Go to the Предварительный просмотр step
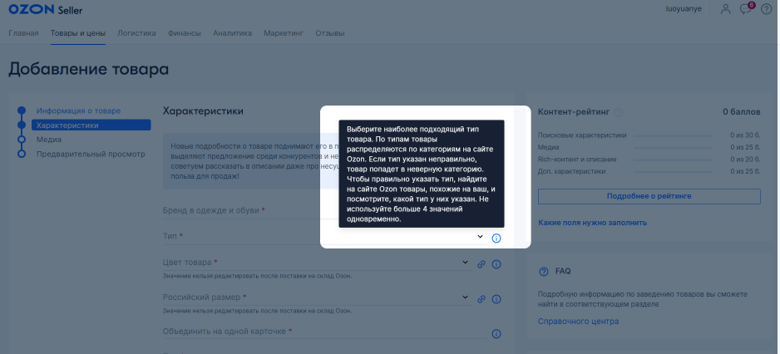 click(91, 154)
